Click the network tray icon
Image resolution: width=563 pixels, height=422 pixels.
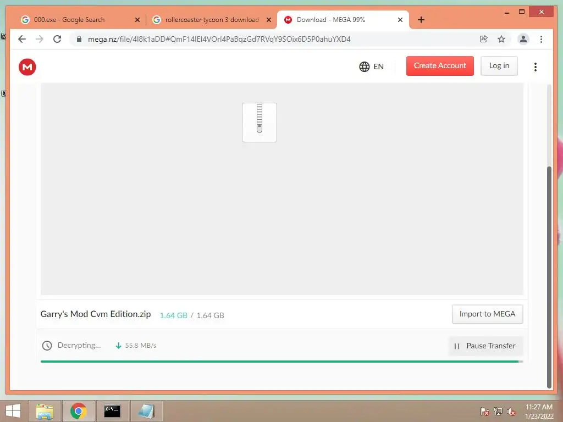pos(498,412)
